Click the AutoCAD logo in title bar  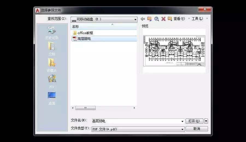[37, 10]
